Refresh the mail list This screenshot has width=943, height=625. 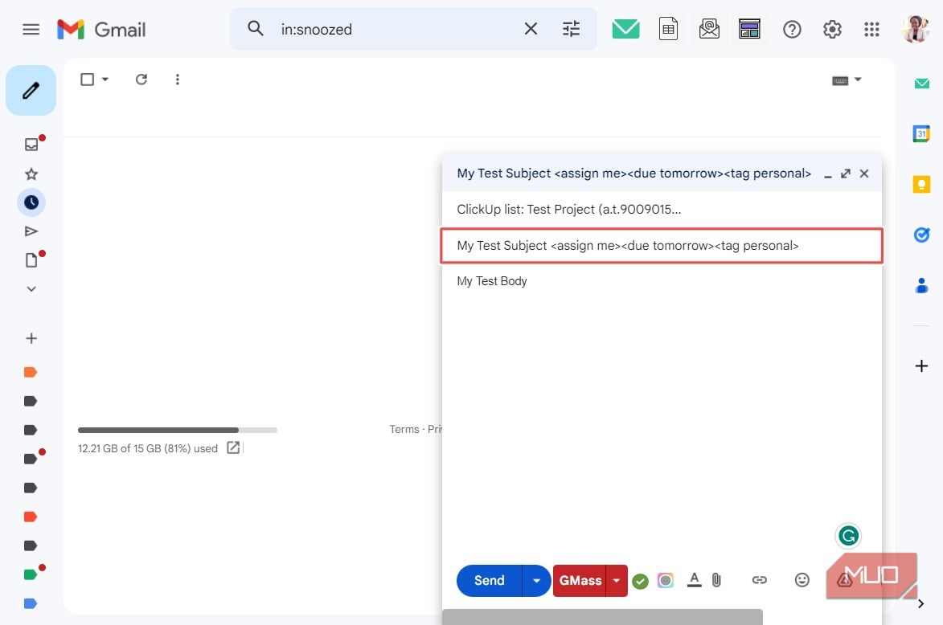pyautogui.click(x=141, y=80)
